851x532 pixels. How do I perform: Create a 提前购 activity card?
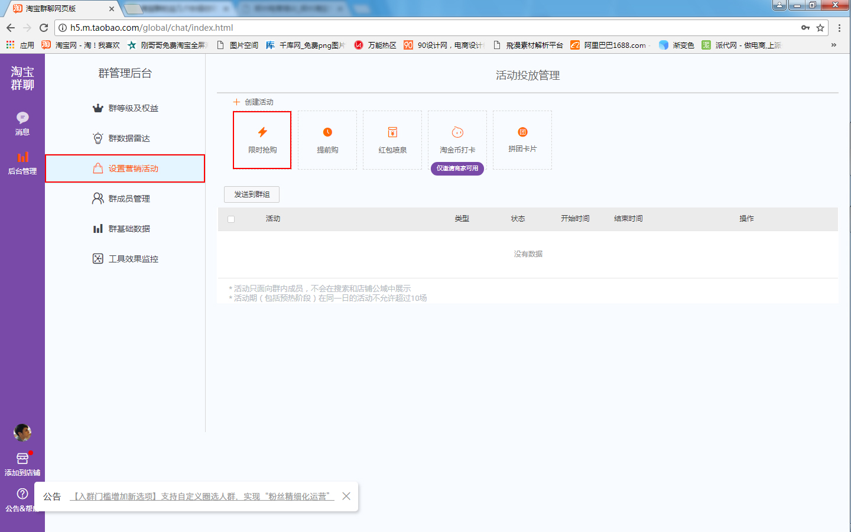[327, 140]
